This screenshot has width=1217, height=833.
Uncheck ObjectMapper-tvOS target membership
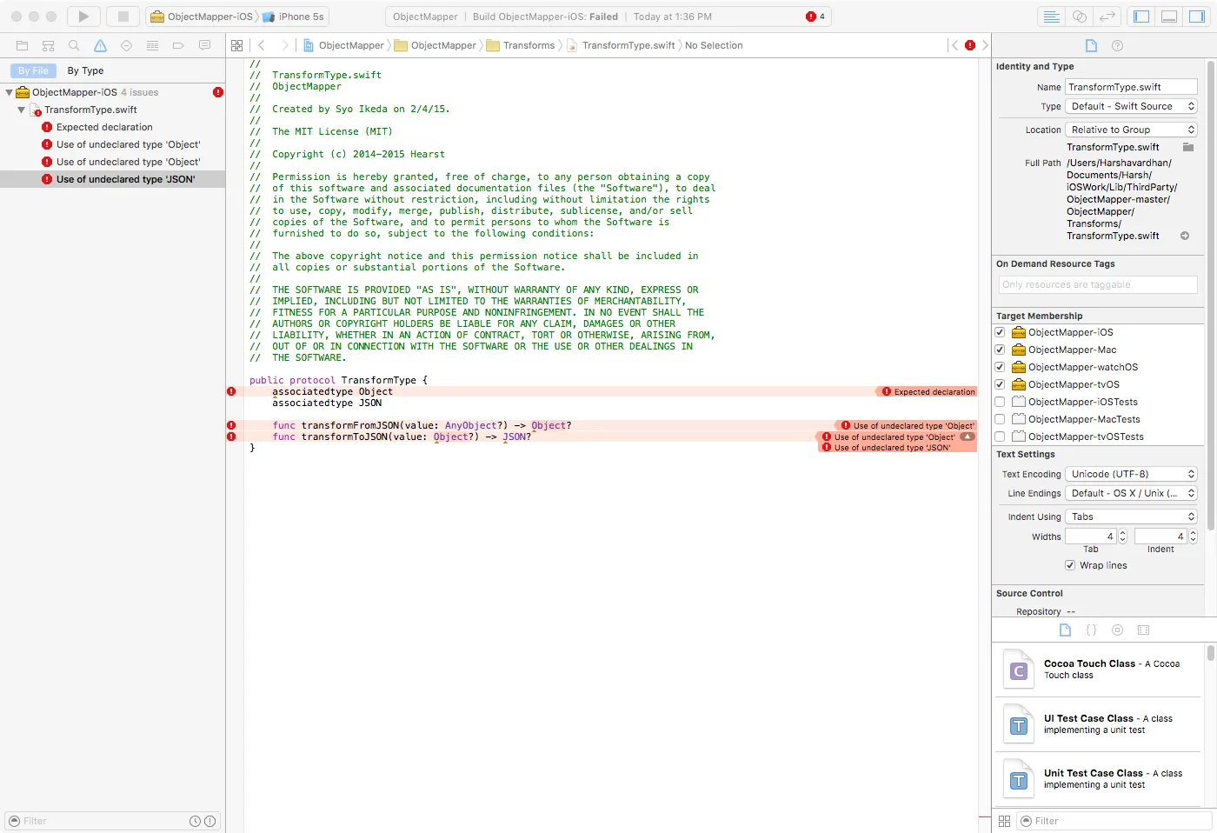pyautogui.click(x=1000, y=384)
